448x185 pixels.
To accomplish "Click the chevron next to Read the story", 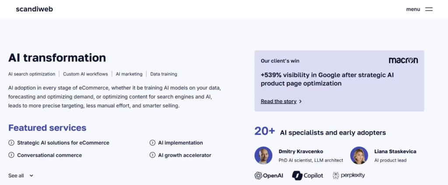I will [x=301, y=102].
